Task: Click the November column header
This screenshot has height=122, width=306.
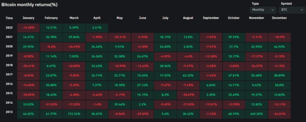Action: coord(256,18)
